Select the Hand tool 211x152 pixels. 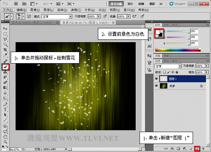pyautogui.click(x=5, y=137)
